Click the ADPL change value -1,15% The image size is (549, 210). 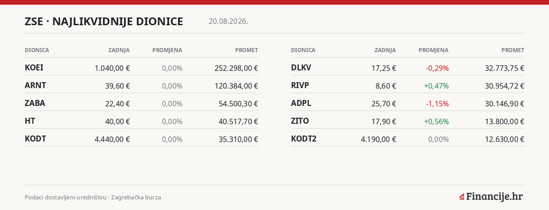coord(437,103)
